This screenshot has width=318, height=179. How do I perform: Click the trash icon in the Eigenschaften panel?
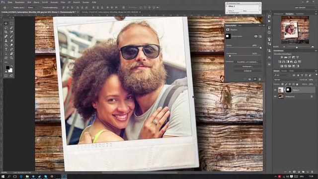[x=260, y=79]
